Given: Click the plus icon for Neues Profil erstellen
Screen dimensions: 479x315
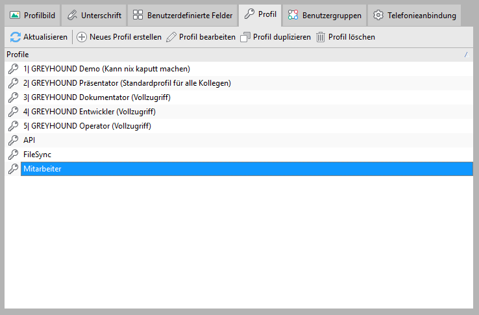Looking at the screenshot, I should 82,37.
